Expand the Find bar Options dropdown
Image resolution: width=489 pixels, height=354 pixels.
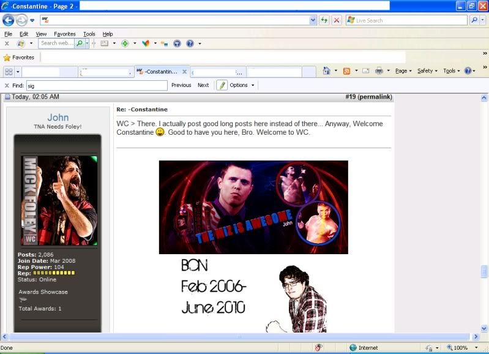242,85
